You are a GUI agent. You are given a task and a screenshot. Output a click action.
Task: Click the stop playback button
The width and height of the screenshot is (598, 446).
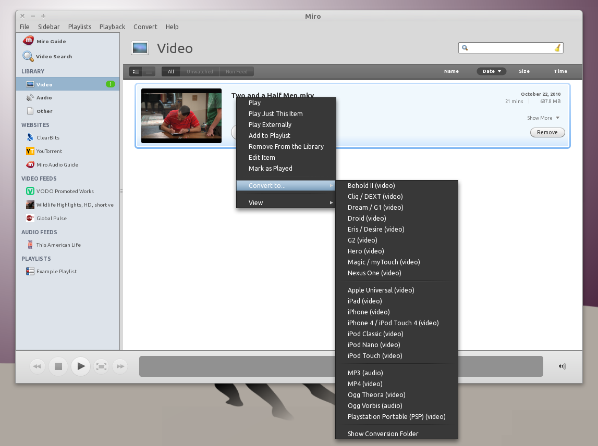pyautogui.click(x=58, y=366)
